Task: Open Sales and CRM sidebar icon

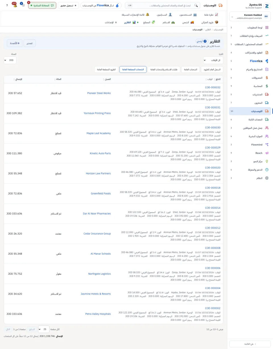Action: point(267,36)
